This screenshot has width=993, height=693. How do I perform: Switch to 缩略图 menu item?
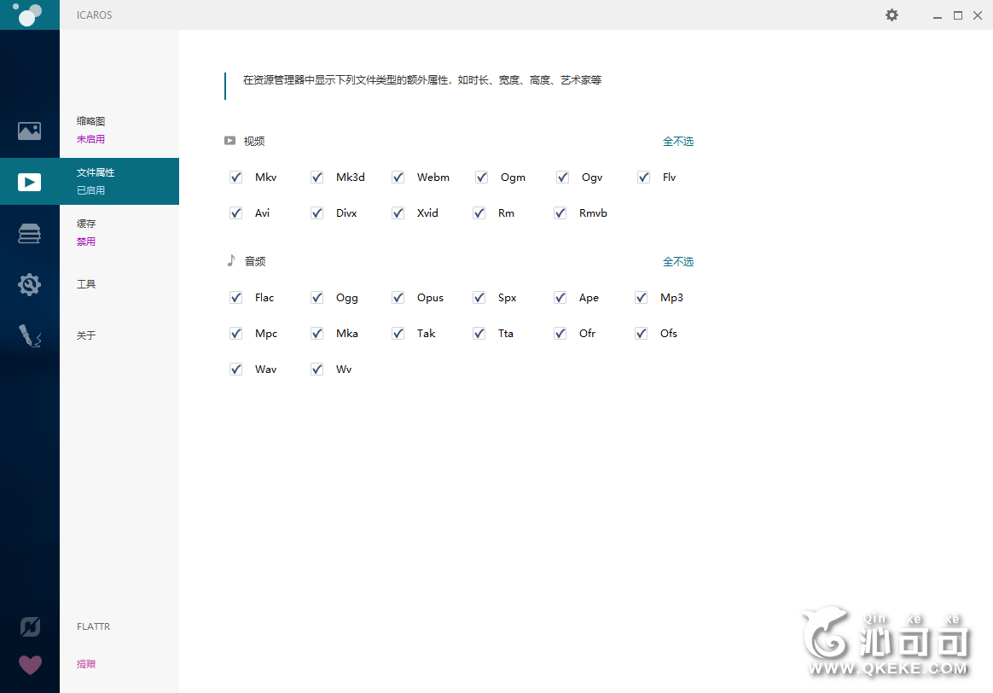pyautogui.click(x=90, y=121)
